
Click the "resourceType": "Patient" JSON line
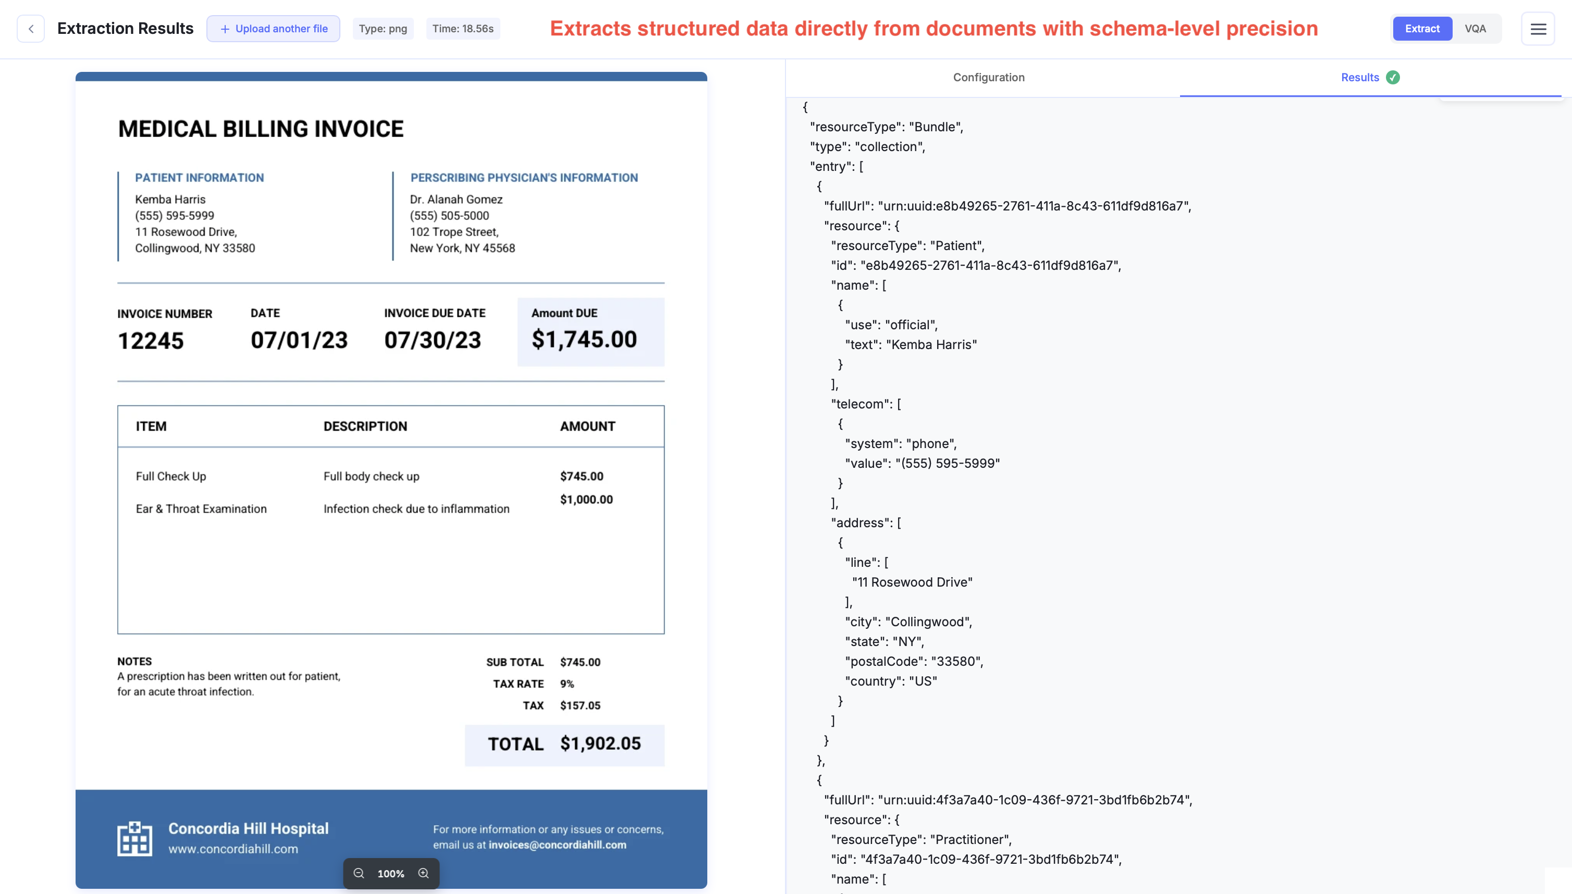[907, 245]
